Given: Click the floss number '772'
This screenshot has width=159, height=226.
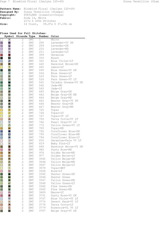Looking at the screenshot, I should point(42,125).
